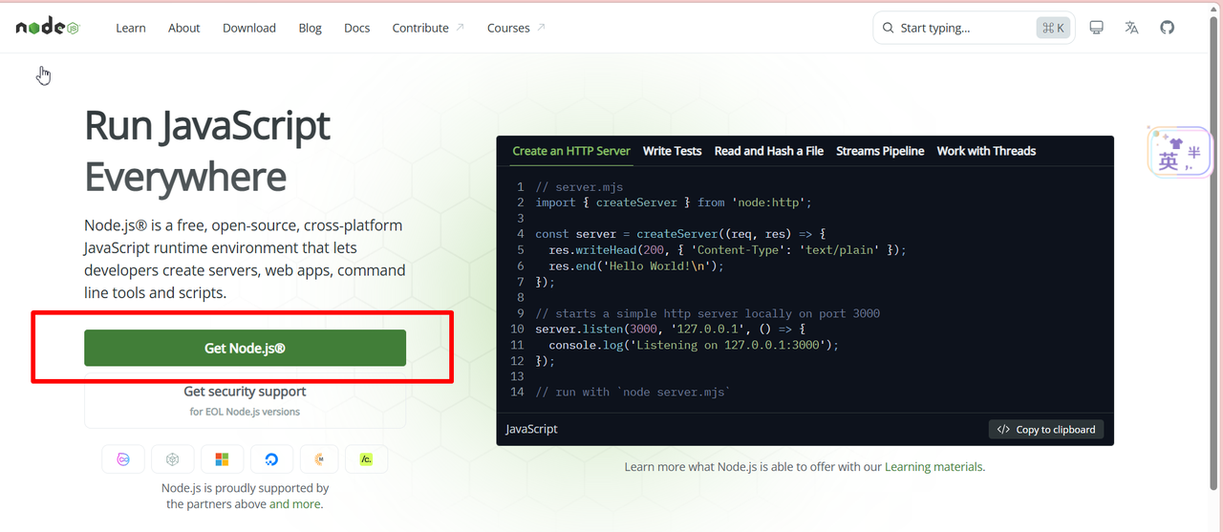Click the orange 'M' partner logo
1223x532 pixels.
pos(319,459)
